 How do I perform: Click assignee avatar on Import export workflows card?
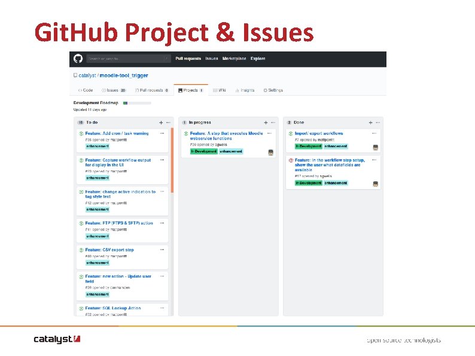(376, 147)
